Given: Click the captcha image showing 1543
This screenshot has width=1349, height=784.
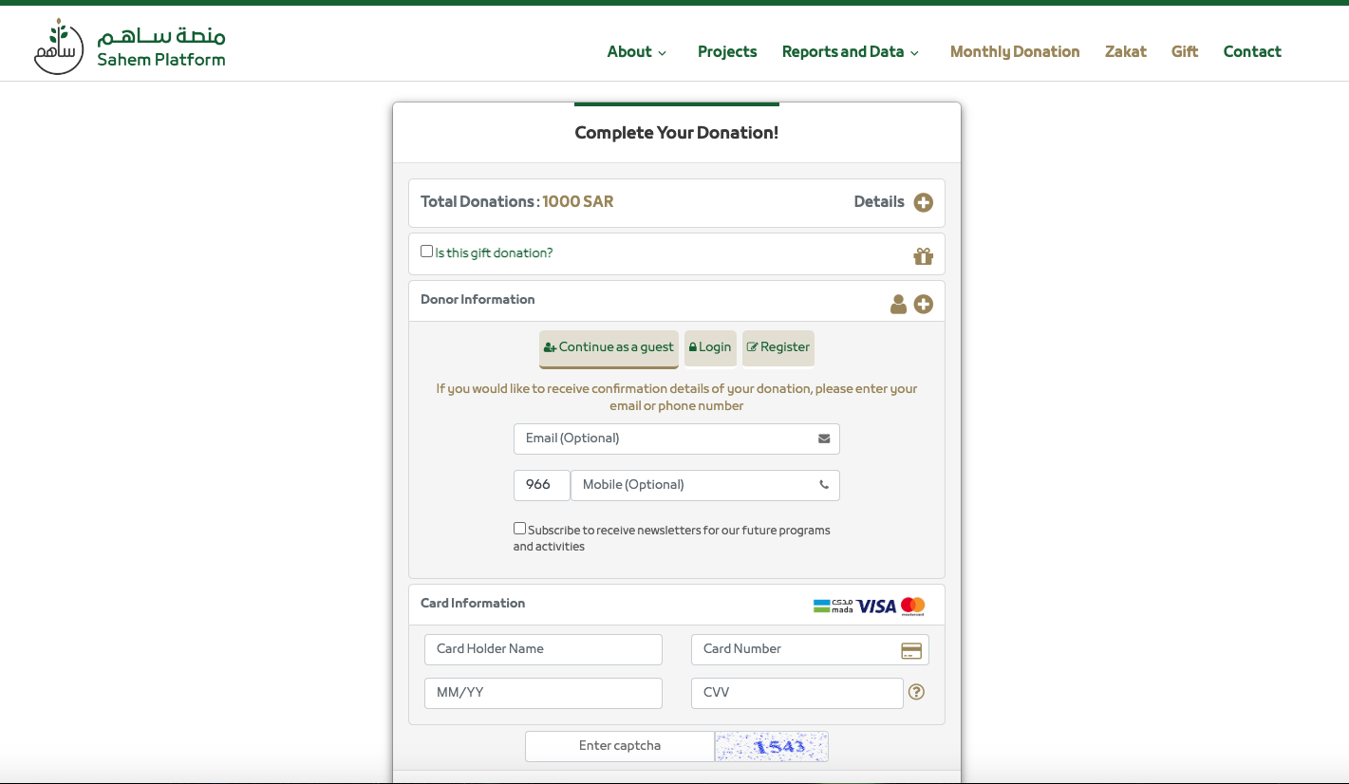Looking at the screenshot, I should point(771,746).
